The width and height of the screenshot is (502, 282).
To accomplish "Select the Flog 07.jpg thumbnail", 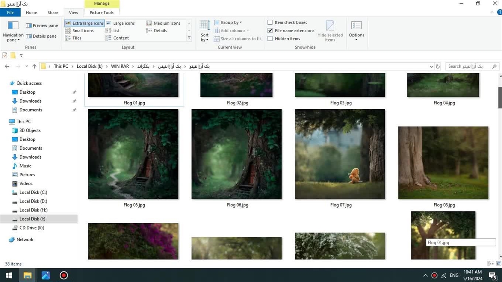I will [x=340, y=154].
